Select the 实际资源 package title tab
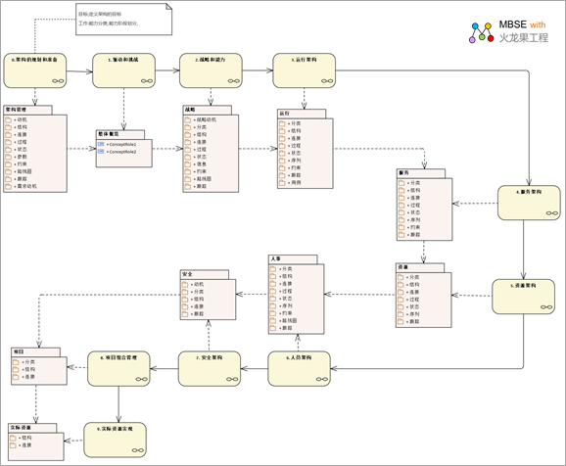 coord(32,428)
